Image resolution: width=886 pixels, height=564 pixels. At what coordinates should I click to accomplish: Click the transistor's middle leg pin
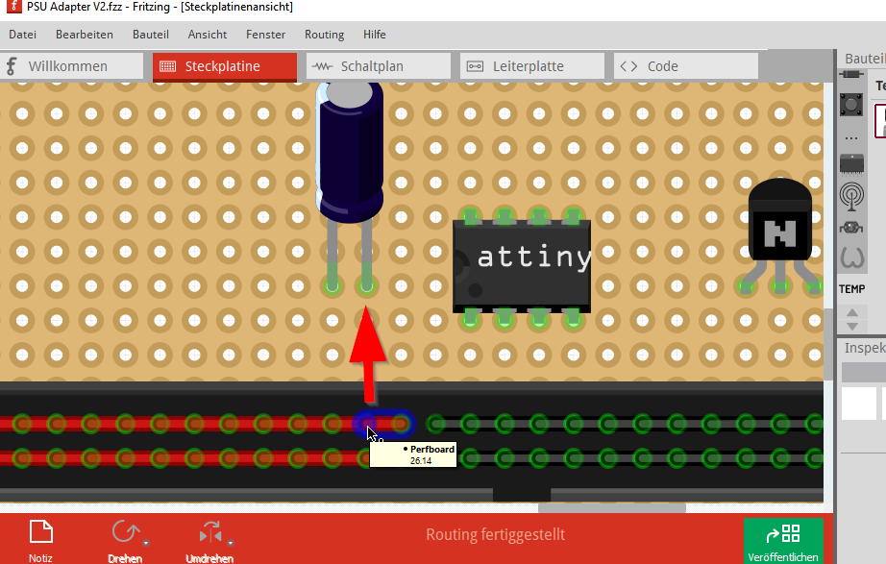click(780, 287)
